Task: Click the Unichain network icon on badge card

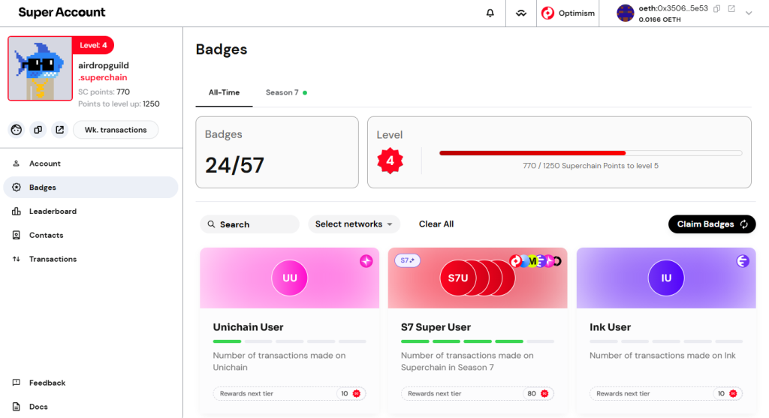Action: [366, 261]
